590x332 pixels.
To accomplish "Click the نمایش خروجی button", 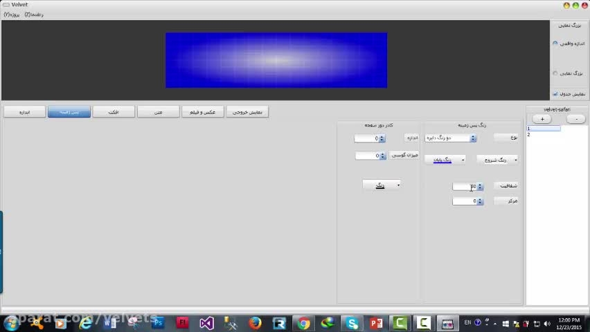I will (x=247, y=111).
